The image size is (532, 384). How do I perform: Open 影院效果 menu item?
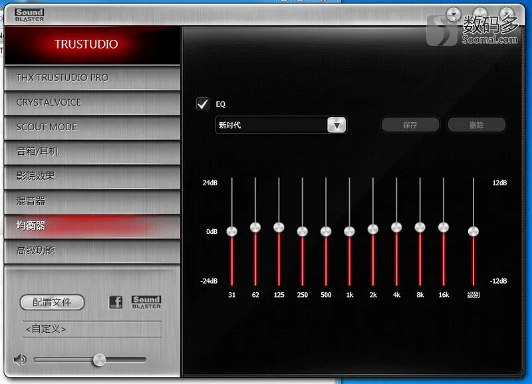[x=92, y=176]
